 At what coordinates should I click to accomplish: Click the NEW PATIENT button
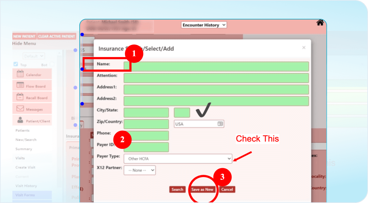click(x=24, y=36)
